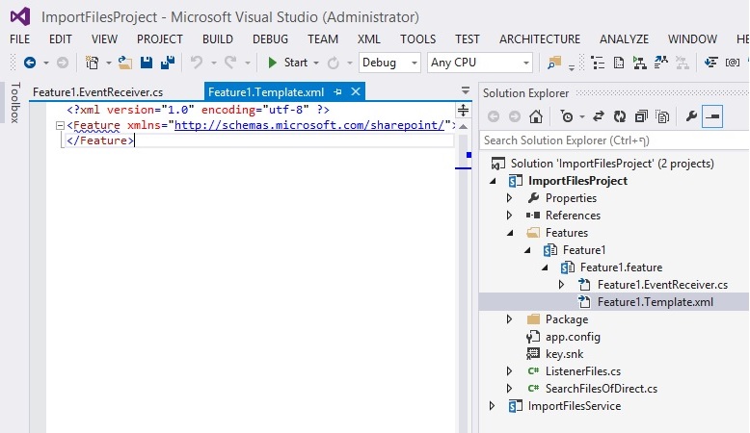Open the Undo history dropdown arrow

214,63
